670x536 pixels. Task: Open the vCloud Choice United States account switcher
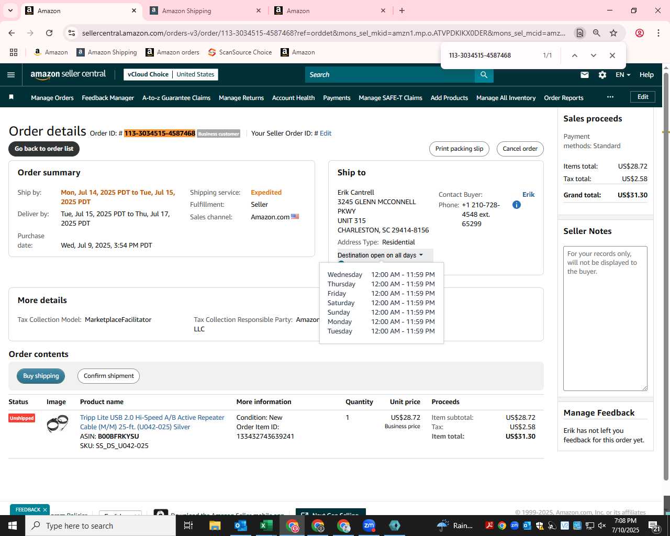(171, 74)
